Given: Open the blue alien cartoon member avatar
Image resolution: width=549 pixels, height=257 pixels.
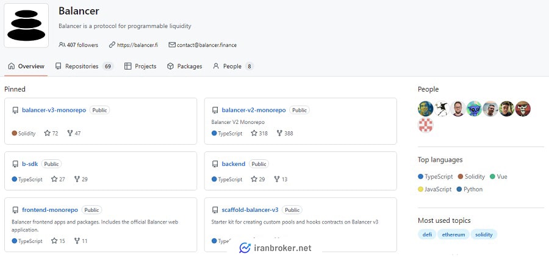Looking at the screenshot, I should pyautogui.click(x=474, y=109).
